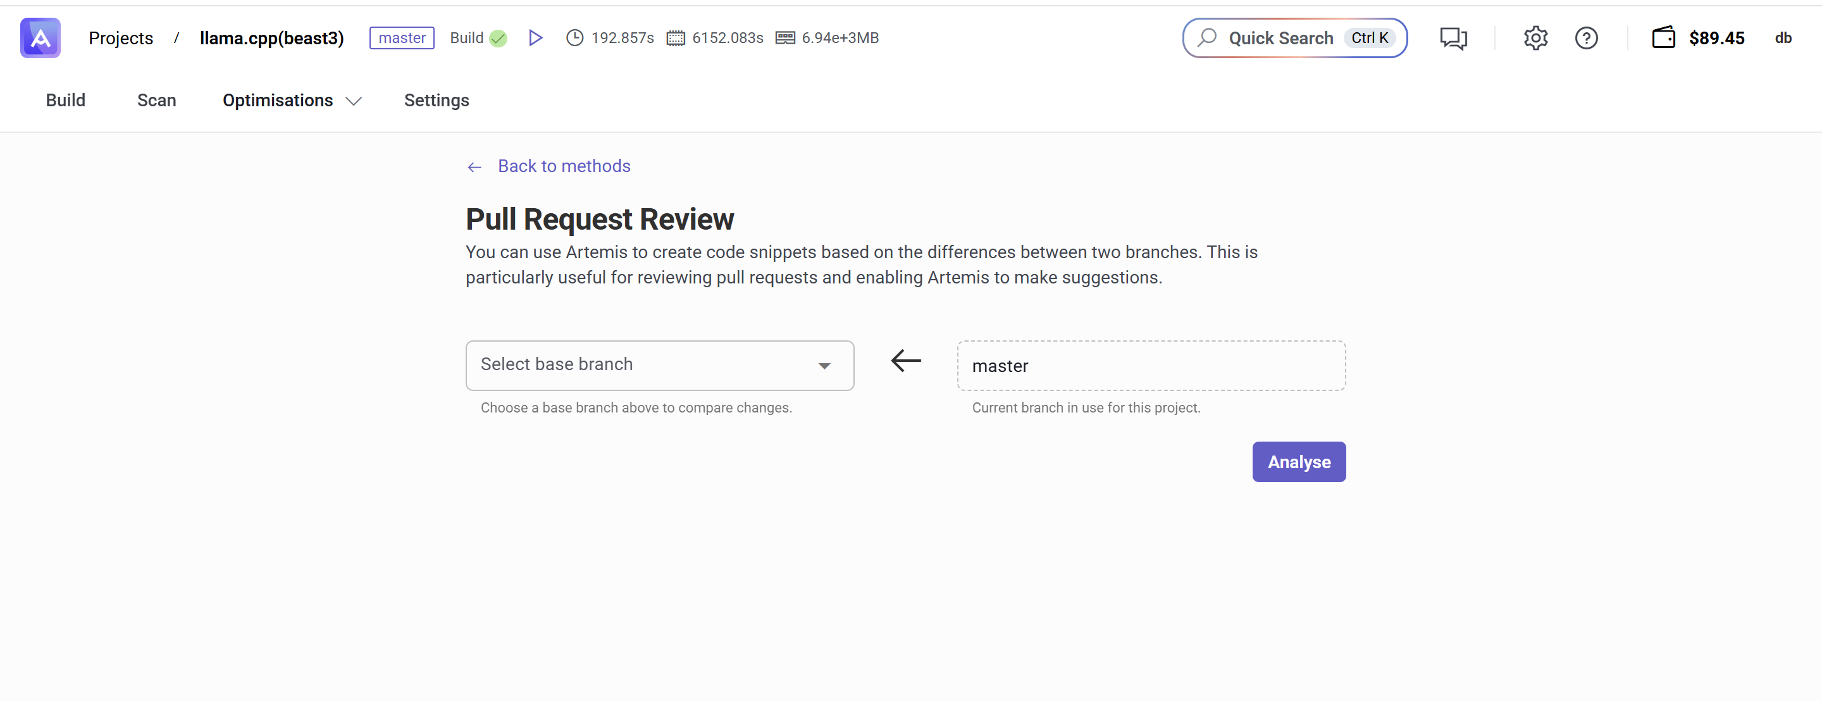Open the settings gear icon

pos(1535,38)
